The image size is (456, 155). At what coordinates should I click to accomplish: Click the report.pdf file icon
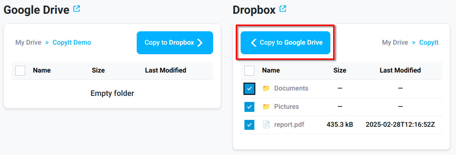266,124
